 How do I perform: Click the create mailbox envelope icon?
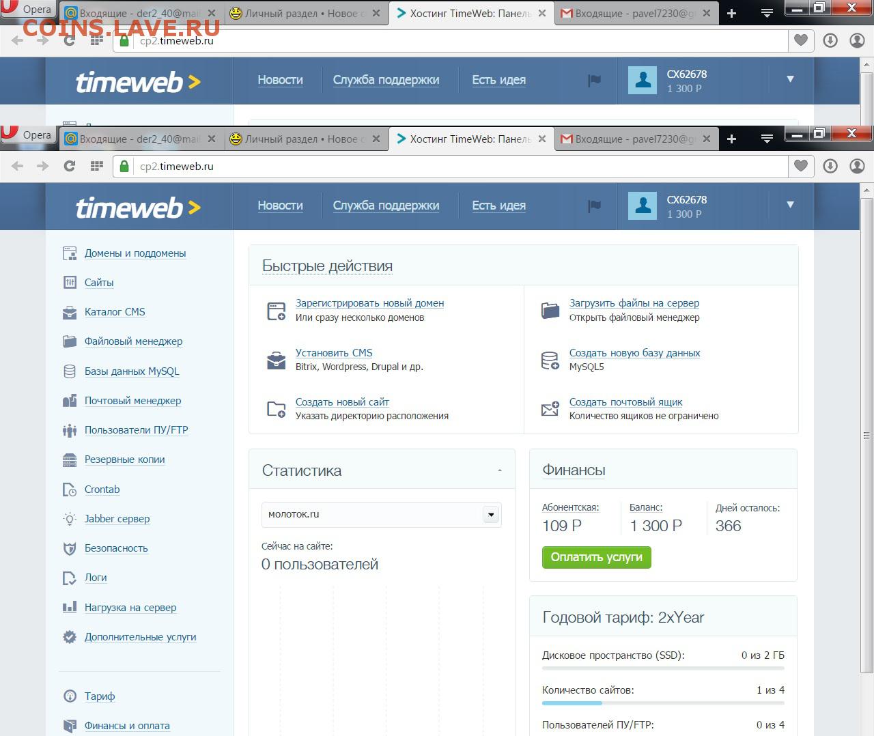pos(550,409)
